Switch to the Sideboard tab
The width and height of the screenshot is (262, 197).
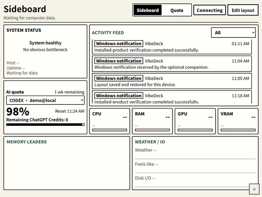(148, 10)
